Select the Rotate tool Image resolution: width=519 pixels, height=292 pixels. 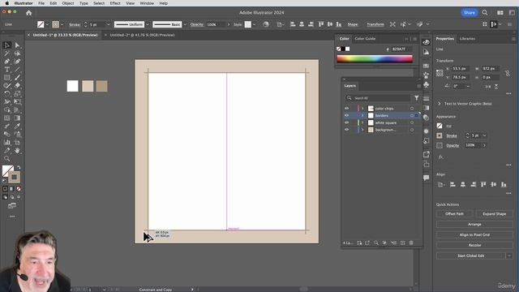(x=6, y=94)
